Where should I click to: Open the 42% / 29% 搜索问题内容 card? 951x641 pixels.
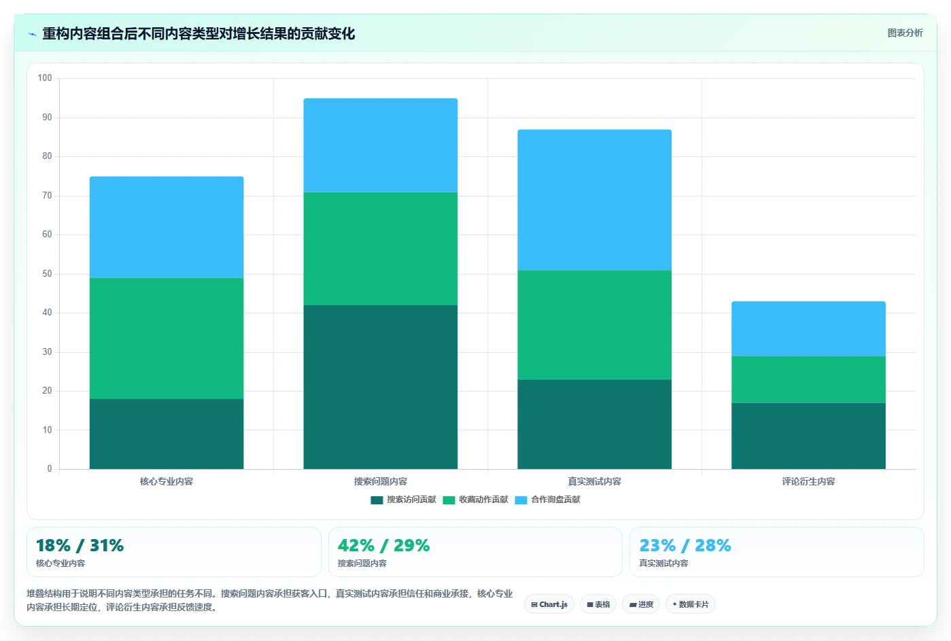pos(475,552)
